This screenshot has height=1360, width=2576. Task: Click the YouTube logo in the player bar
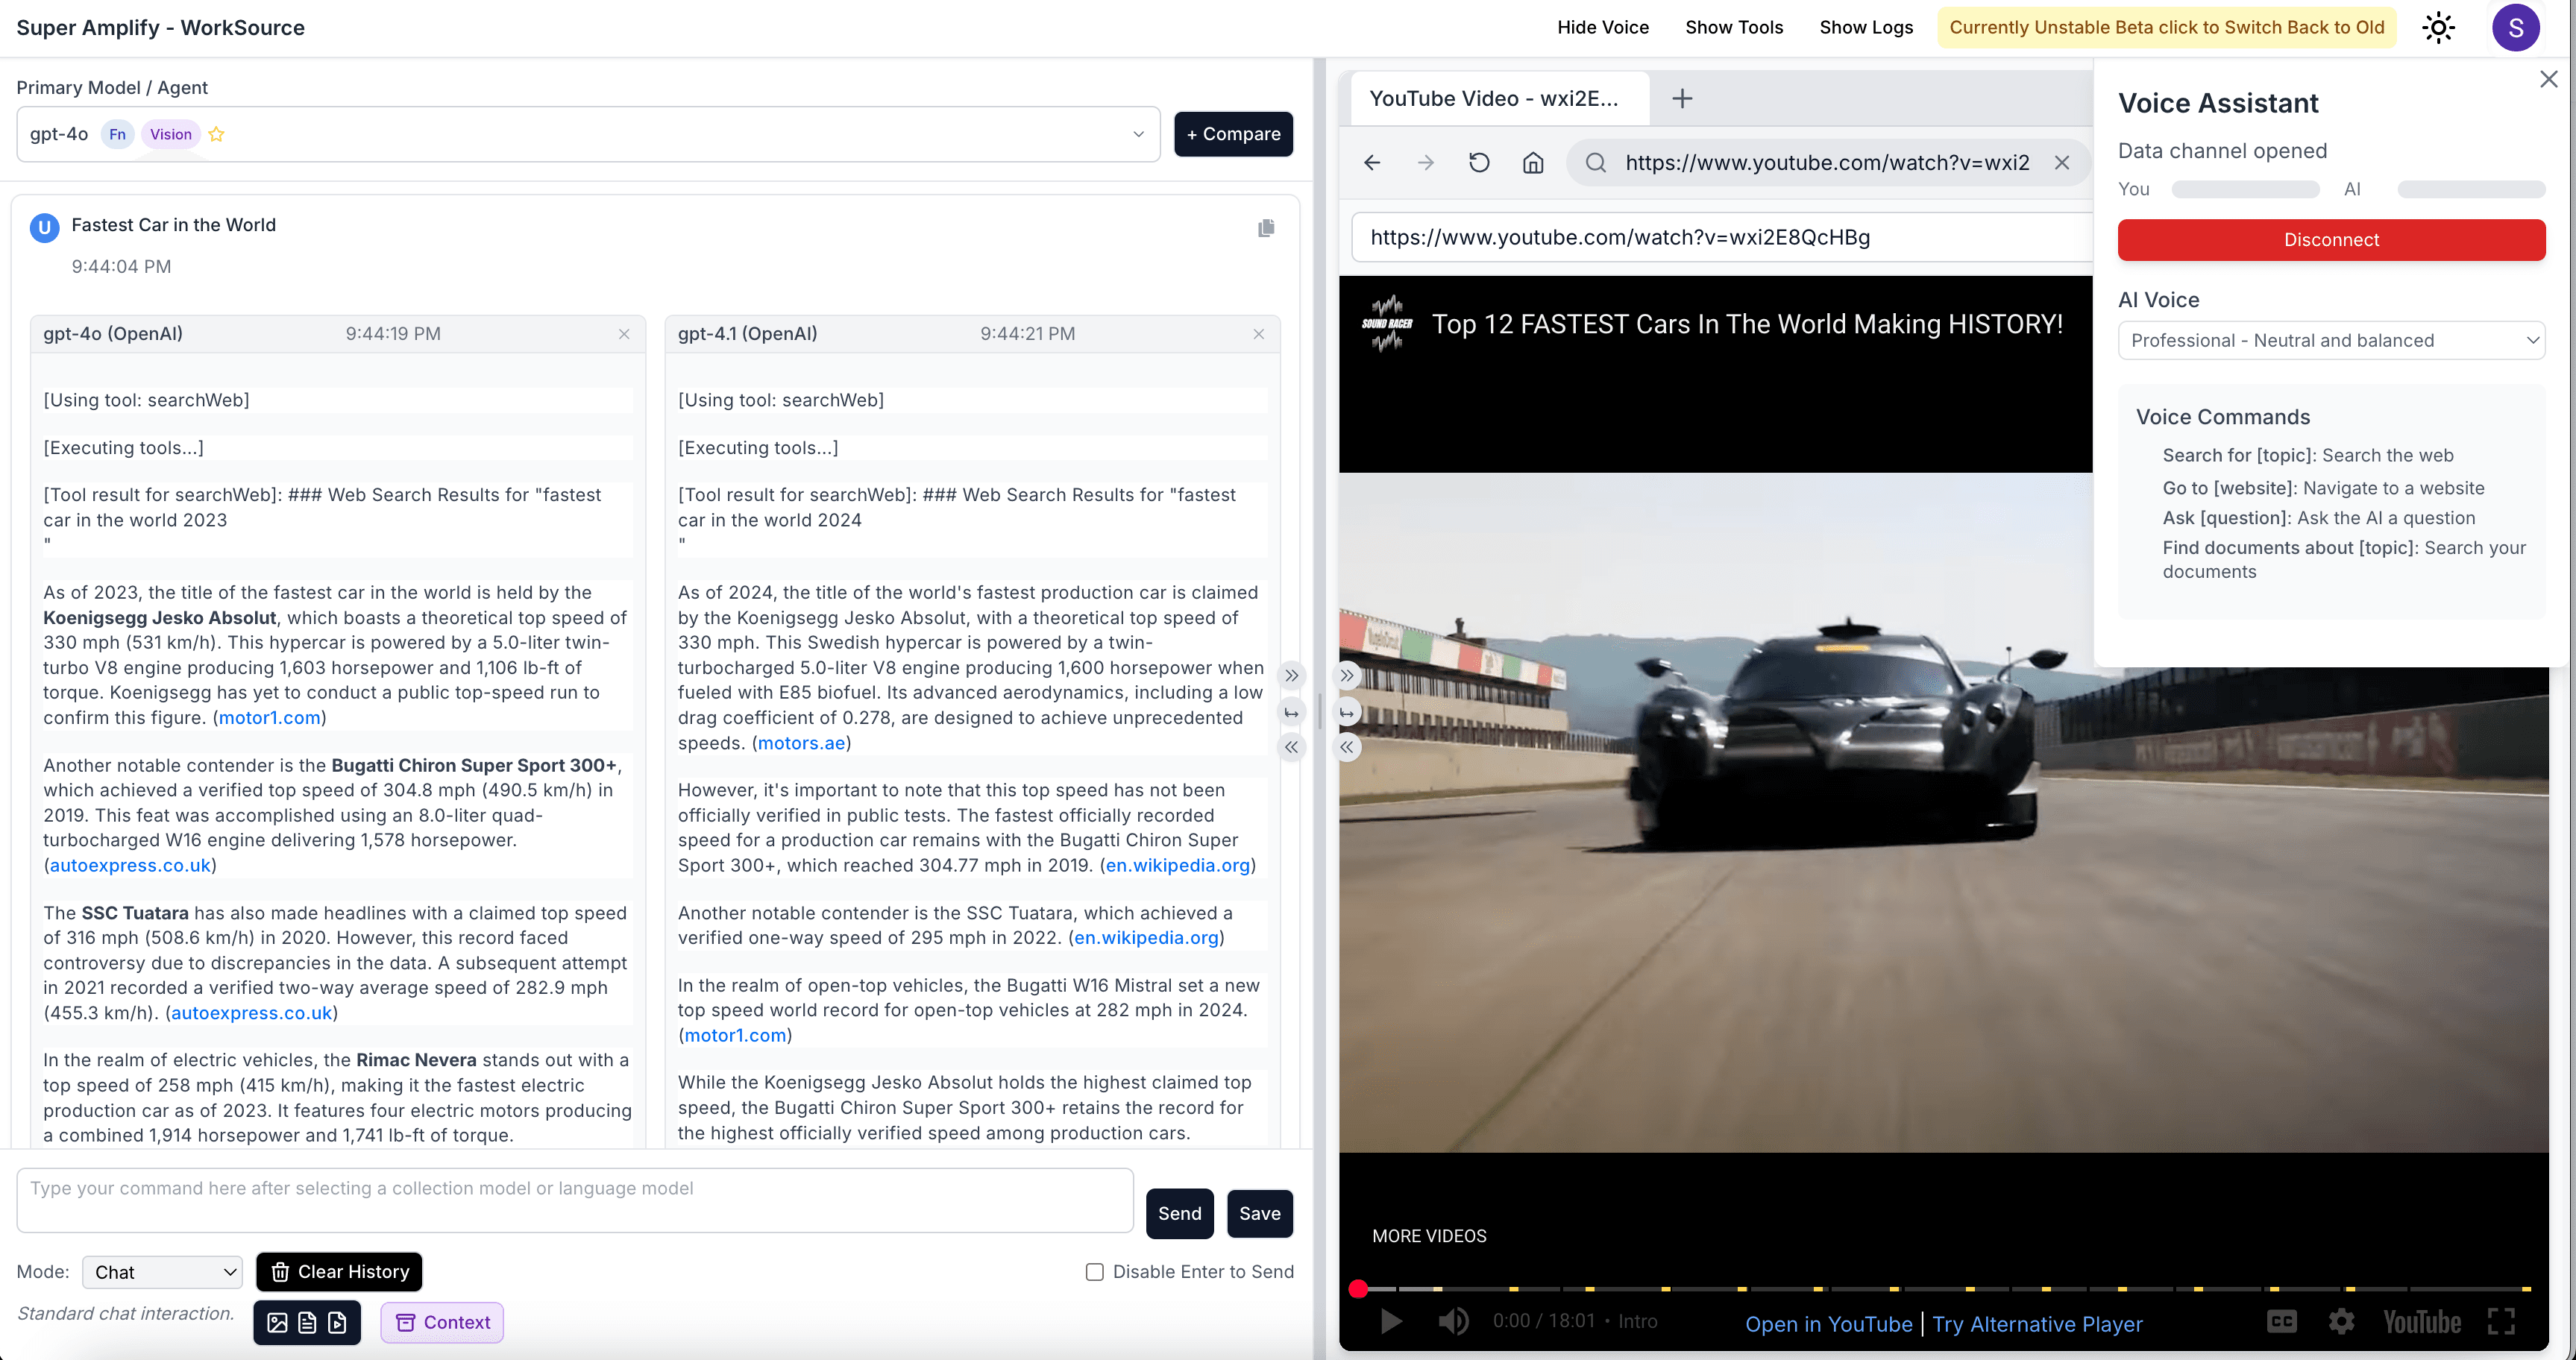pos(2421,1322)
